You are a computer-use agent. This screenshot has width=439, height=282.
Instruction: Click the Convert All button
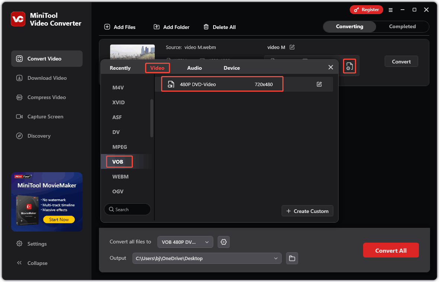coord(391,250)
